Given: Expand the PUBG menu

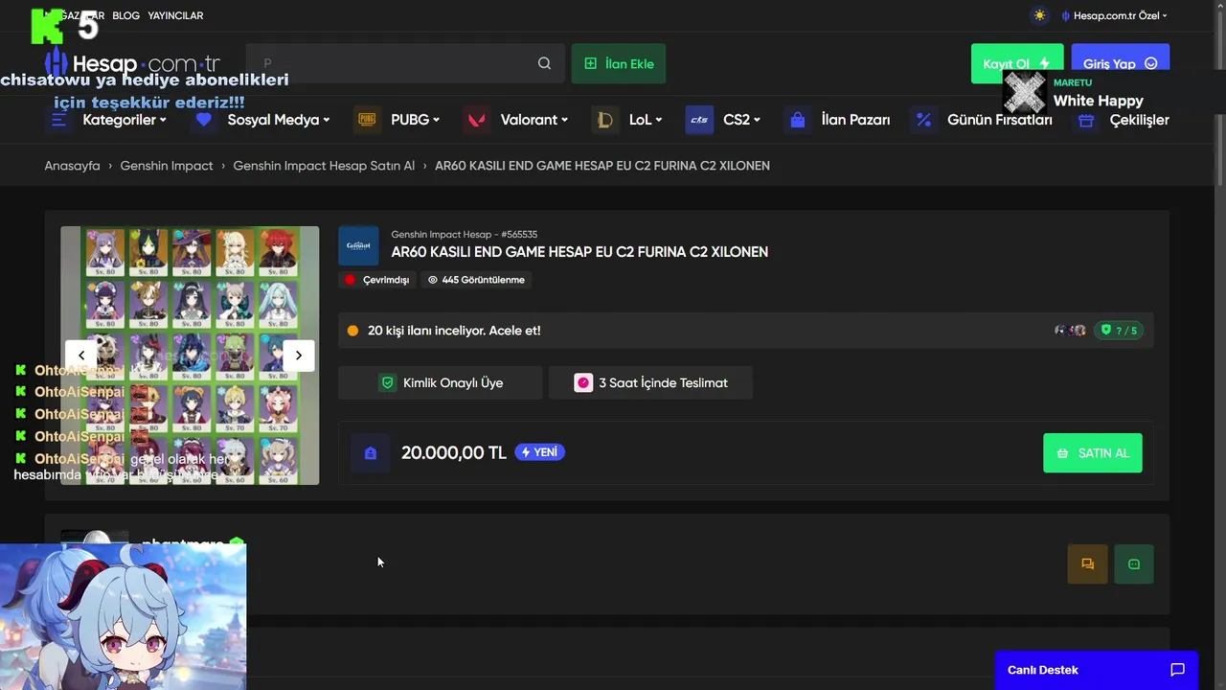Looking at the screenshot, I should [x=415, y=120].
